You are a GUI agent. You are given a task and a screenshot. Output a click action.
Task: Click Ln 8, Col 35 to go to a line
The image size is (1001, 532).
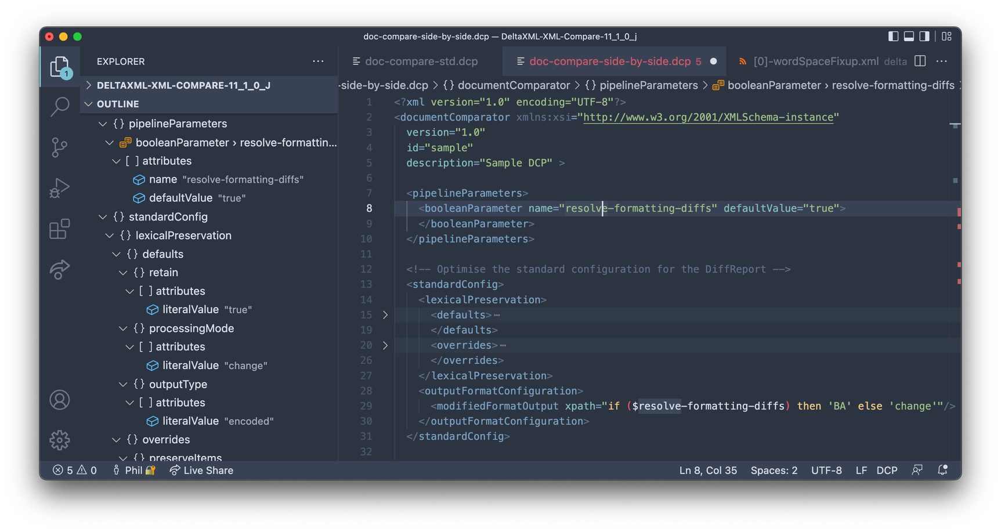tap(708, 470)
